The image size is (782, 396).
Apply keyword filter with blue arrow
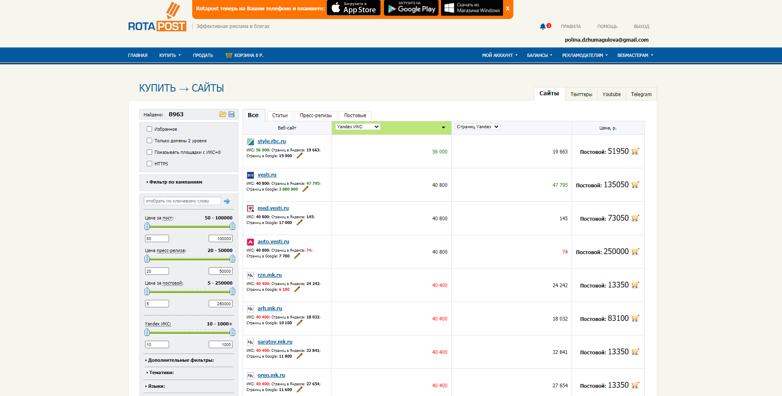click(227, 201)
